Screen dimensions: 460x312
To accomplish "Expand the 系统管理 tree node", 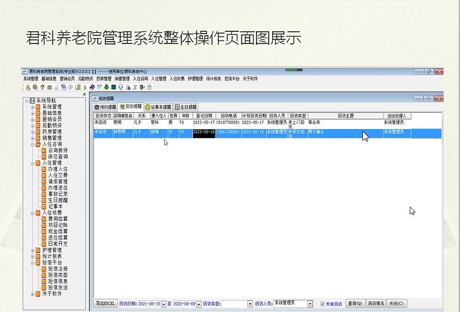I will click(x=32, y=107).
